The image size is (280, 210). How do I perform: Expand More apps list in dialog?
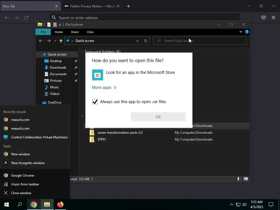[104, 87]
